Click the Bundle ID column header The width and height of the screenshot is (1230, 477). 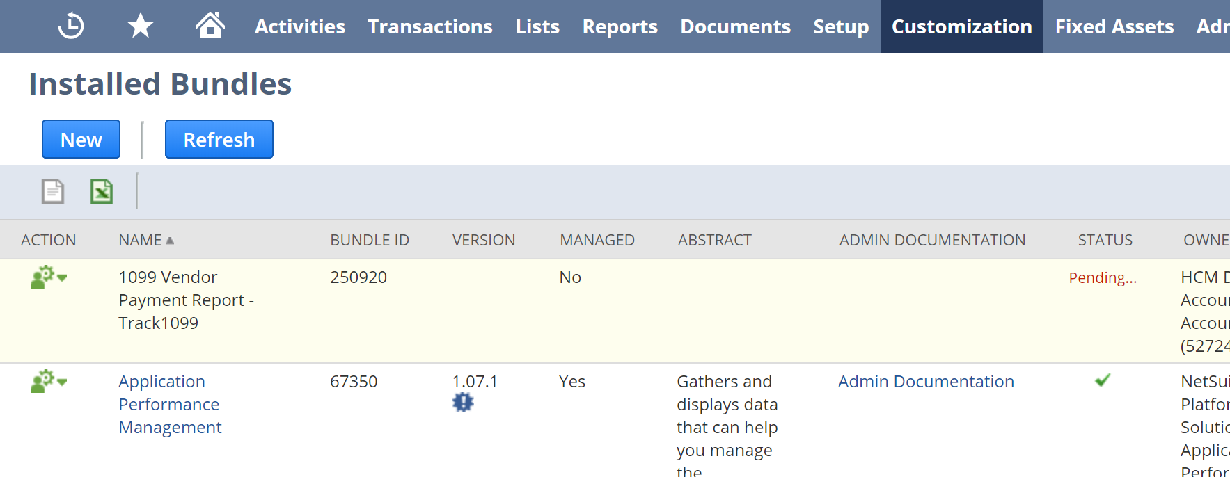pos(370,240)
